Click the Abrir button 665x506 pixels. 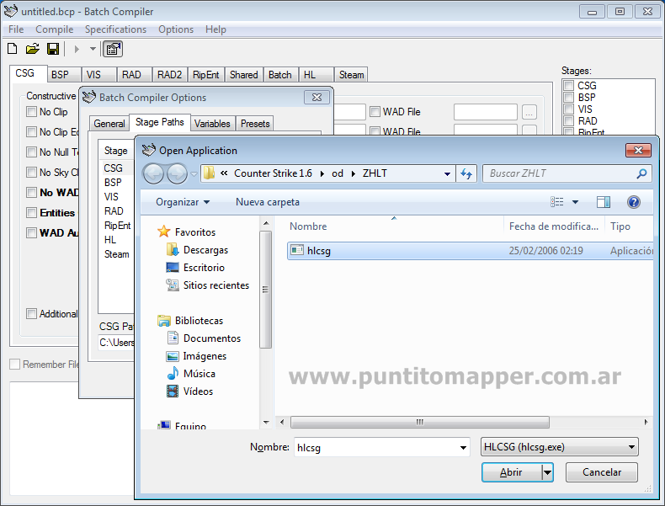(512, 472)
